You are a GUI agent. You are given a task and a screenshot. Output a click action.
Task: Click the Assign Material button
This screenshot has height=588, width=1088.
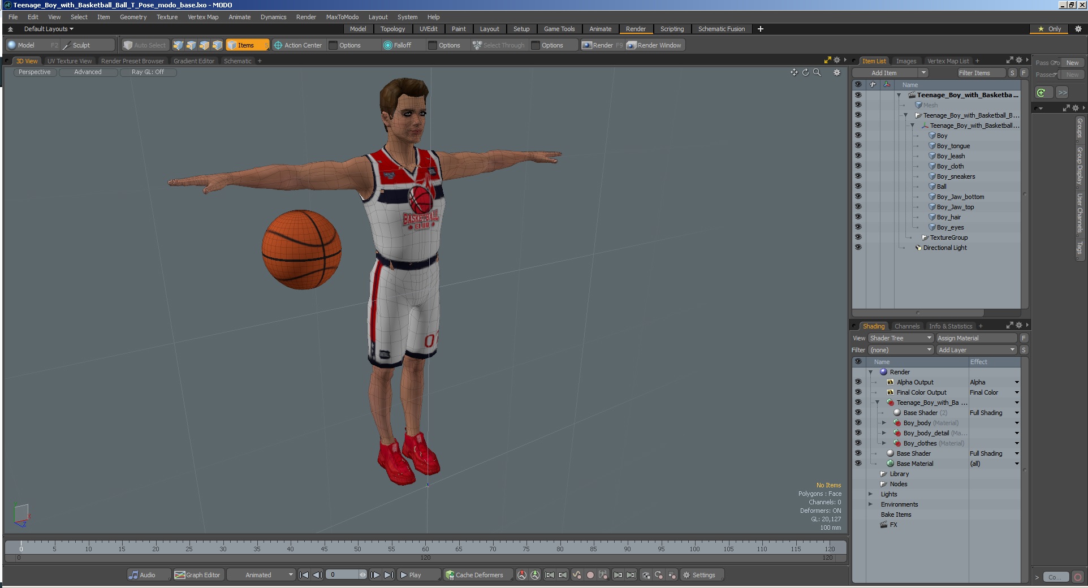point(977,338)
